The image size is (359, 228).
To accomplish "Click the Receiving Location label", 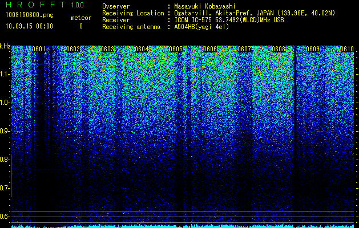I will click(133, 13).
